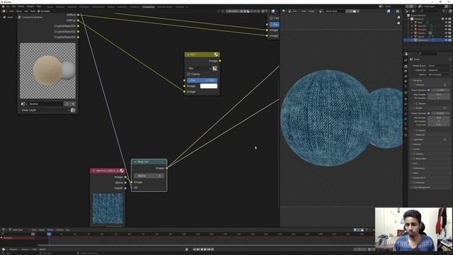Viewport: 453px width, 255px height.
Task: Open the Output properties tab icon
Action: 406,72
